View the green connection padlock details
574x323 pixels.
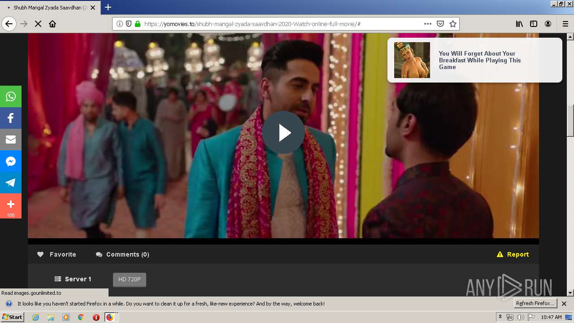(x=138, y=24)
